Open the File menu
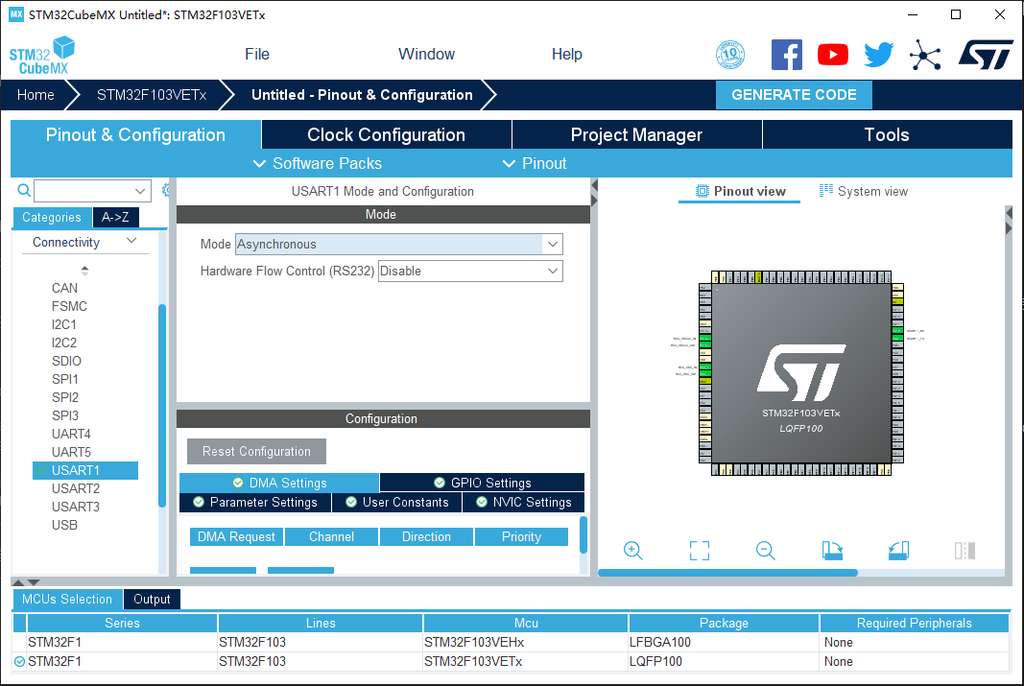 click(x=257, y=54)
